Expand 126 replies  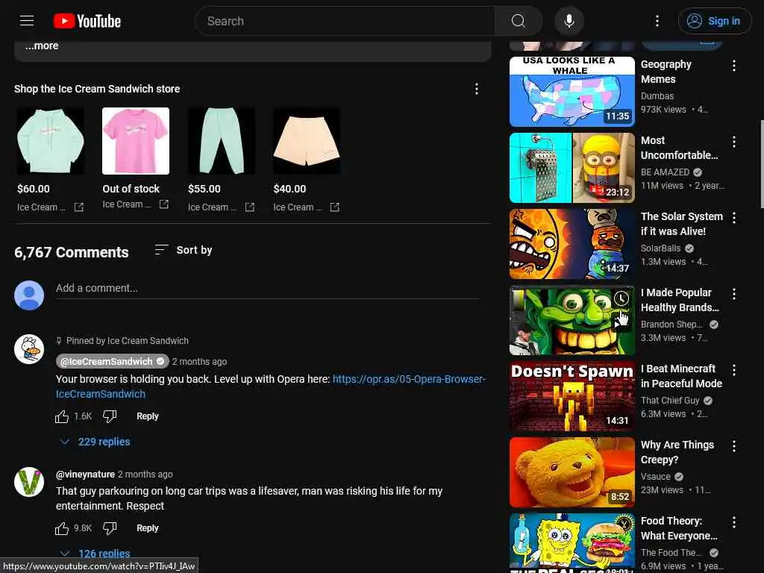(95, 554)
